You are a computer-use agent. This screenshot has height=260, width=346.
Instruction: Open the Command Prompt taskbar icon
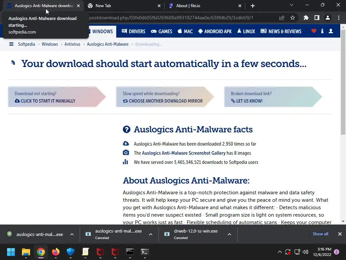[130, 252]
